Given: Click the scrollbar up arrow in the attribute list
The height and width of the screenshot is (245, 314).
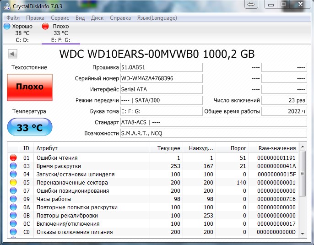Looking at the screenshot, I should point(303,147).
